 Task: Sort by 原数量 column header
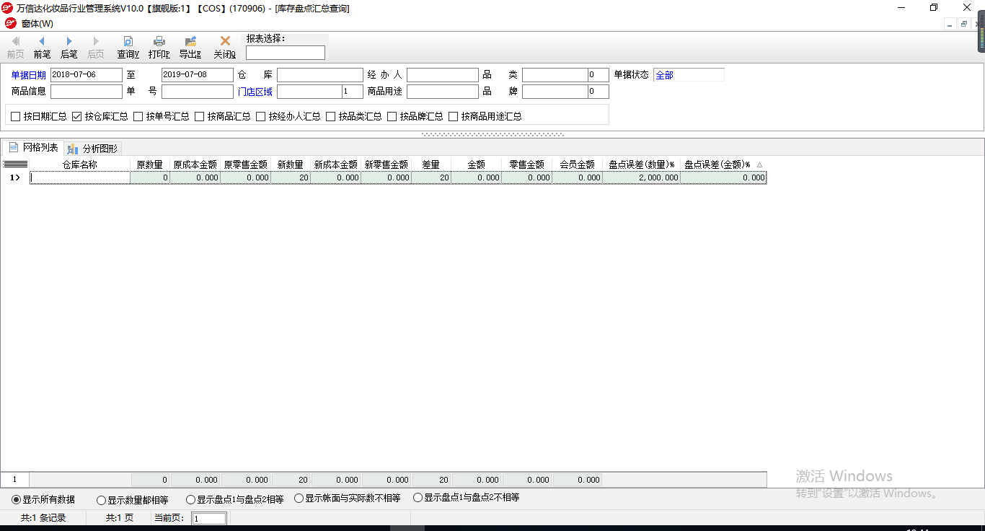tap(150, 164)
